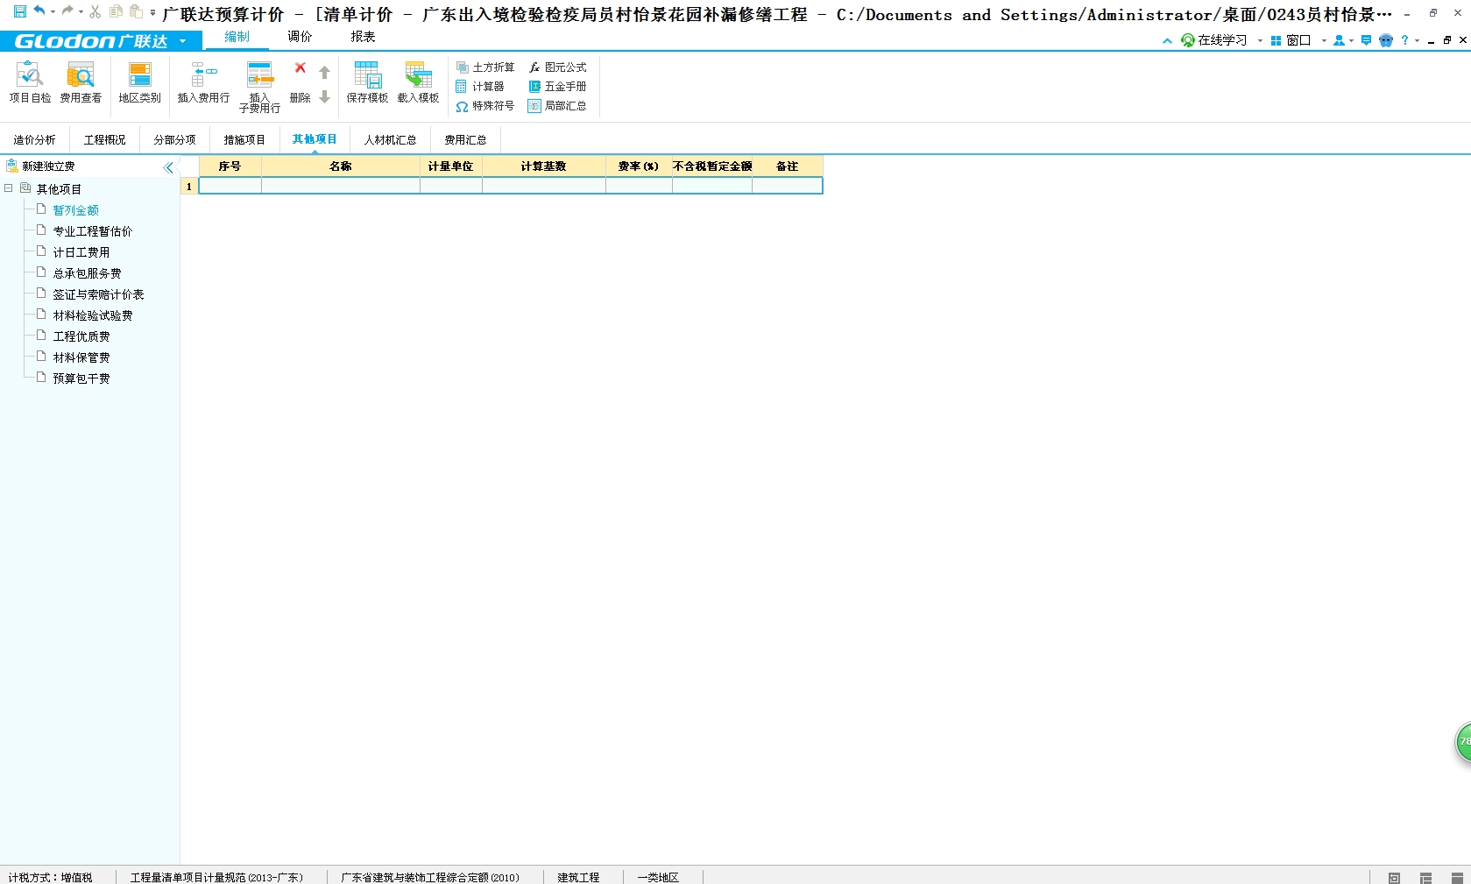Screen dimensions: 1471x884
Task: Click the Cut scissors icon
Action: tap(95, 11)
